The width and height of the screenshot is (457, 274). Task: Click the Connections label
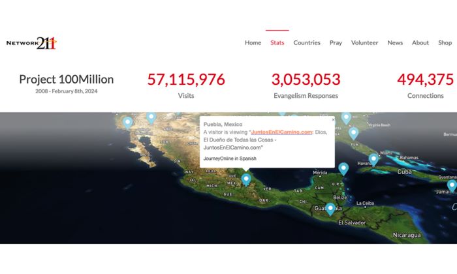pyautogui.click(x=425, y=96)
